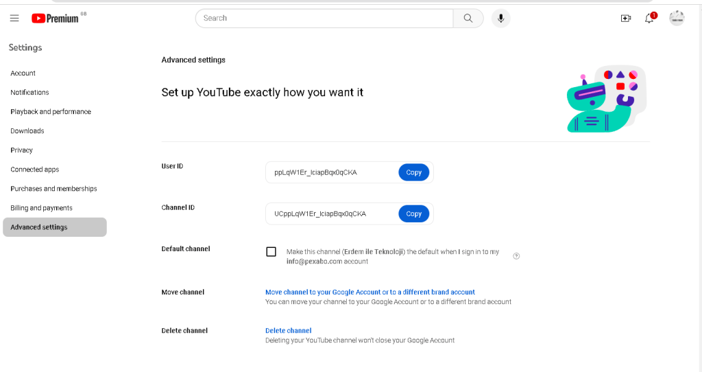The height and width of the screenshot is (372, 702).
Task: Open the notifications bell
Action: point(650,19)
